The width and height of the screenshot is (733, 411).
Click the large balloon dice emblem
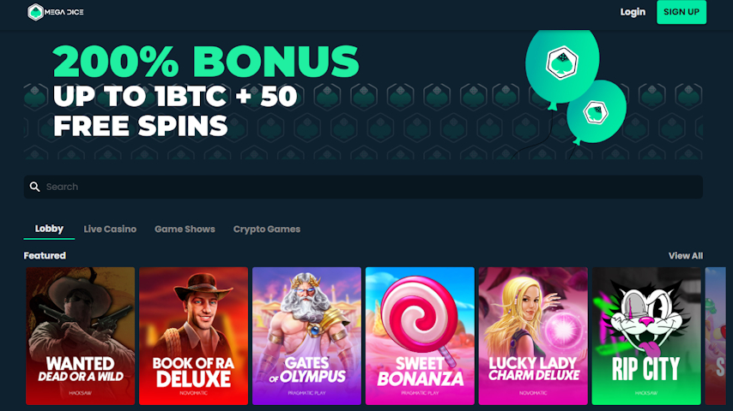click(x=562, y=63)
